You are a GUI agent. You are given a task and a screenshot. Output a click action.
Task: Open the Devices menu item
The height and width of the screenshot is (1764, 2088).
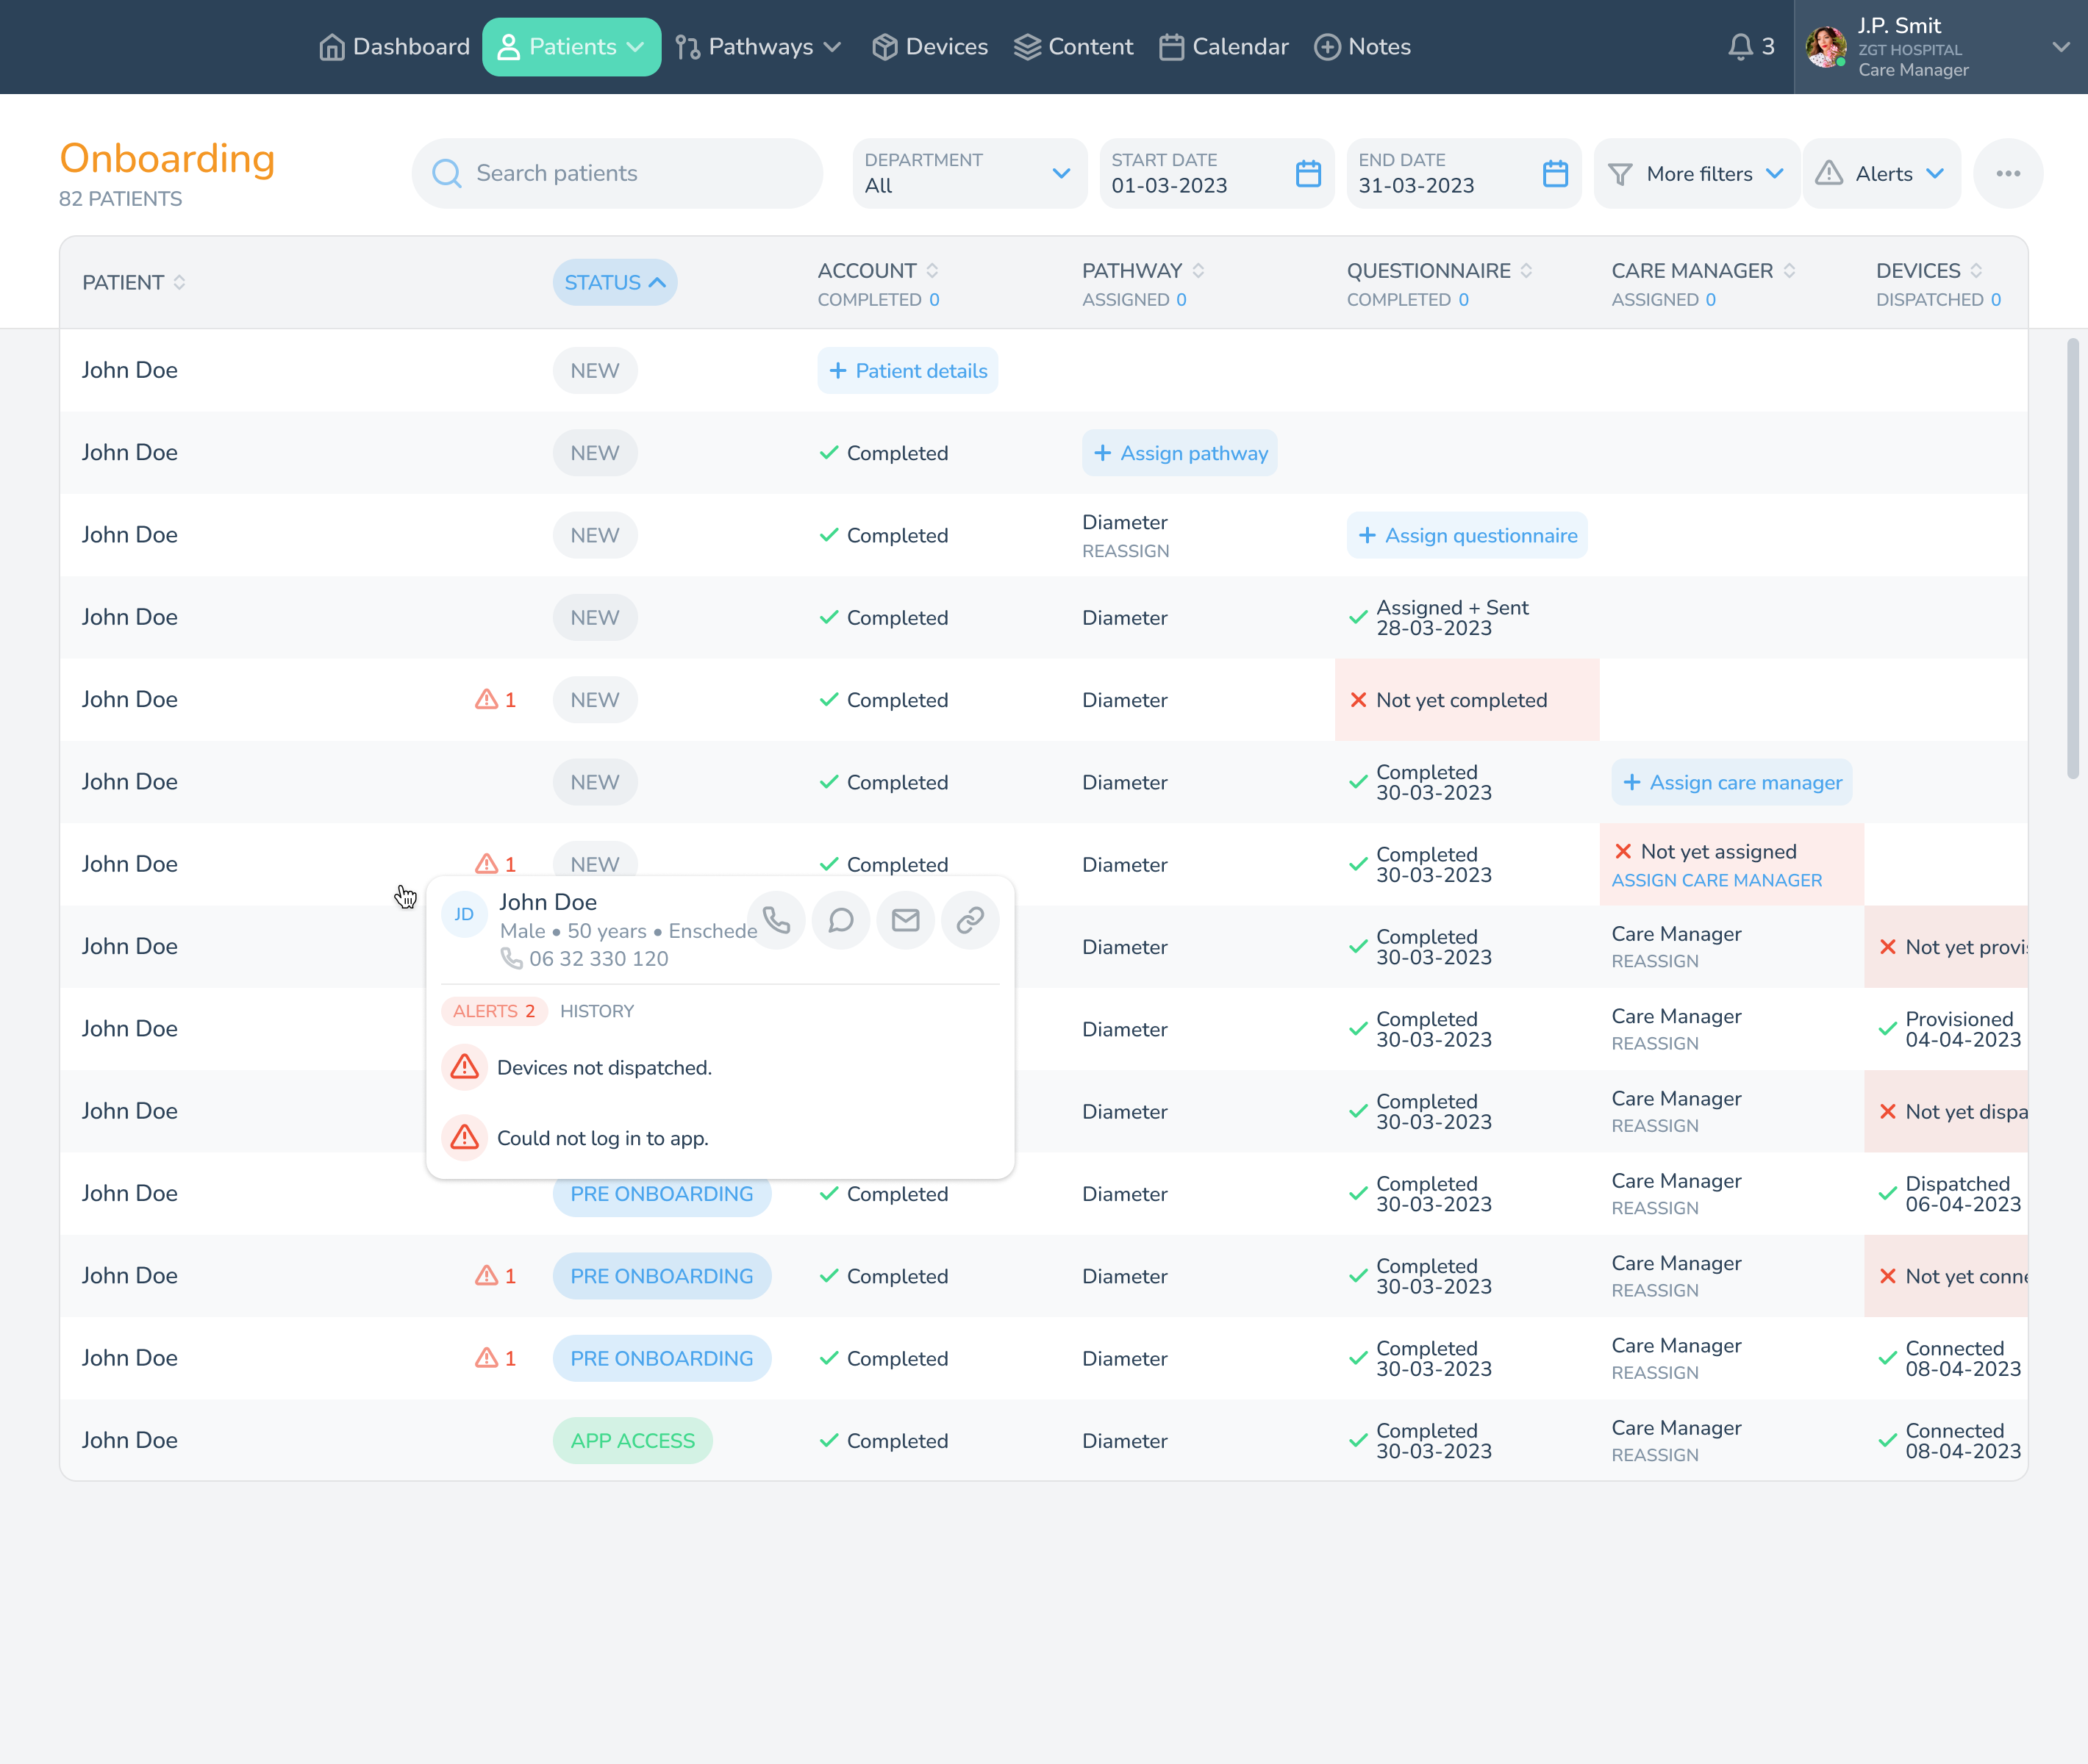click(929, 47)
